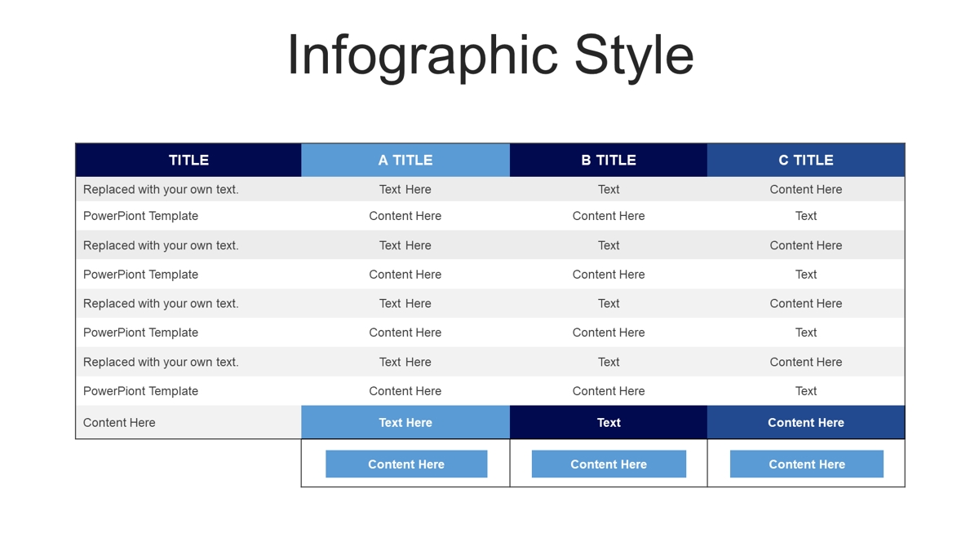Click "Text" cell directly under the B TITLE header
The image size is (979, 550).
tap(609, 189)
